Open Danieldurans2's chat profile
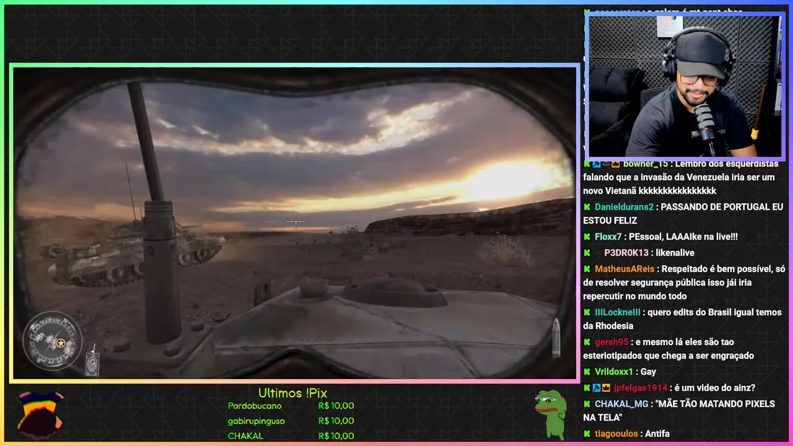Viewport: 793px width, 446px height. 624,207
